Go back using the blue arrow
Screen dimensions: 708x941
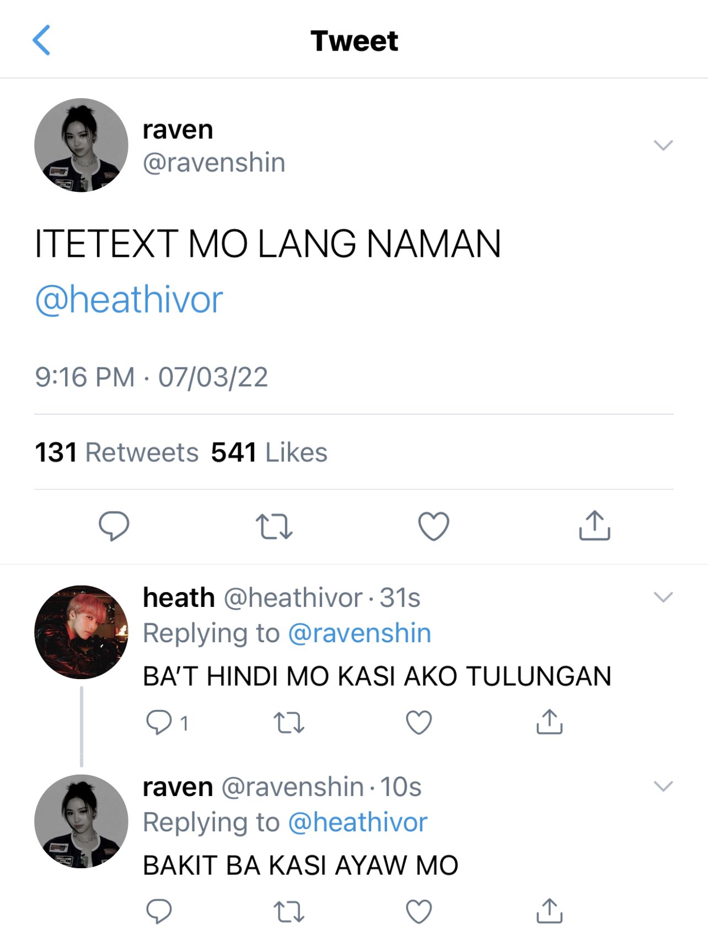[42, 40]
